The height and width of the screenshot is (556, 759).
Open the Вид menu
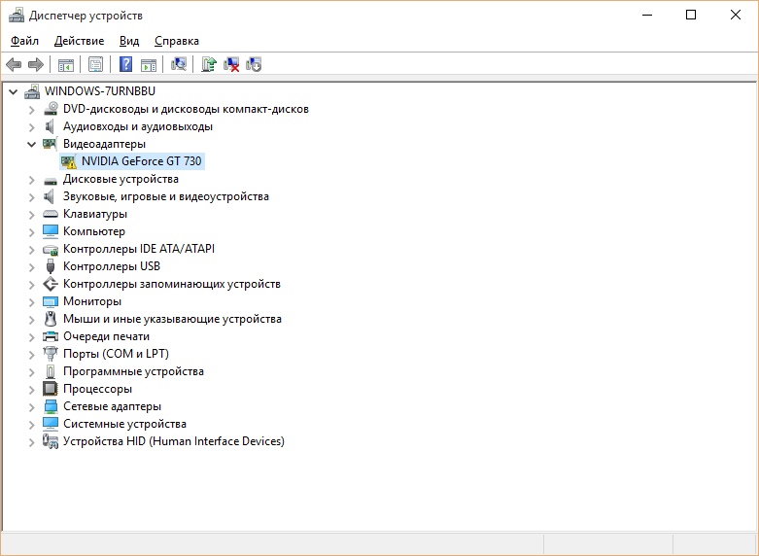pos(129,41)
